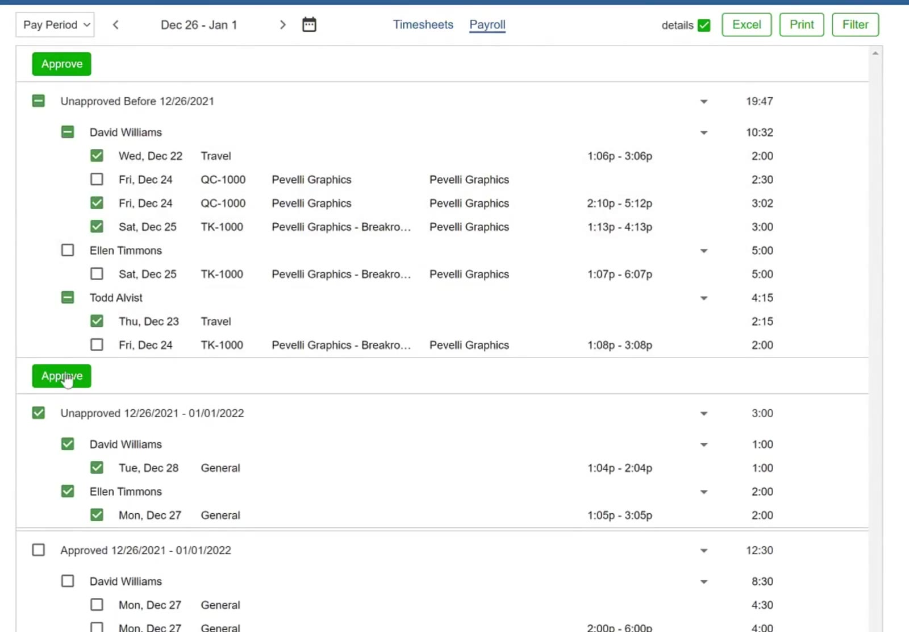Uncheck the Unapproved 12/26/2021 - 01/01/2022 group
Image resolution: width=909 pixels, height=632 pixels.
pos(38,413)
